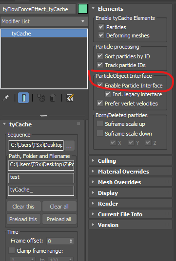
Task: Select tyCache in the modifier stack
Action: click(44, 34)
